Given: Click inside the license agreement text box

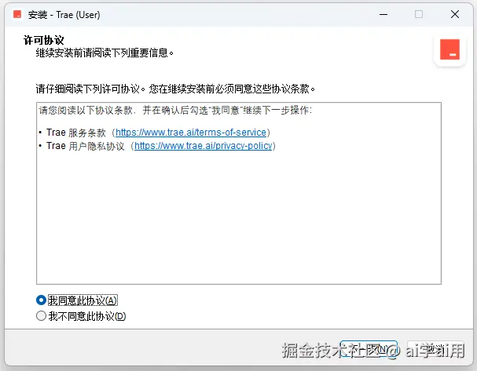Looking at the screenshot, I should 239,194.
